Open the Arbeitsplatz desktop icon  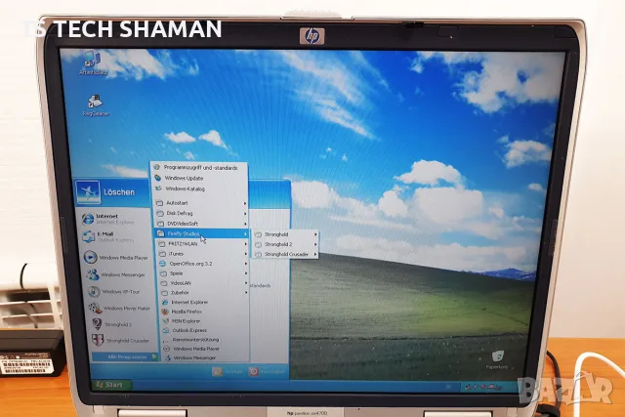pos(93,63)
